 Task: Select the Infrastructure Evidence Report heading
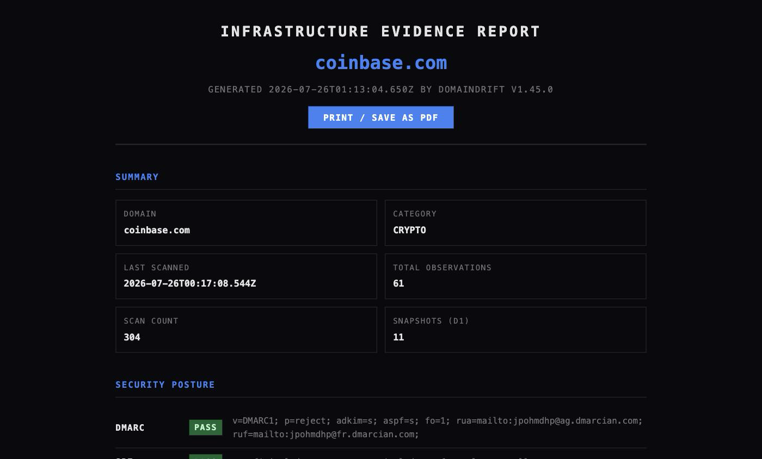[x=380, y=32]
